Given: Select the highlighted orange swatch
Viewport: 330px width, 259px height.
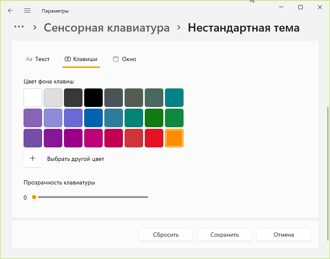Looking at the screenshot, I should (x=174, y=138).
